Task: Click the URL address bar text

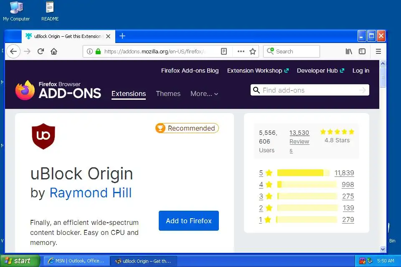Action: [155, 51]
